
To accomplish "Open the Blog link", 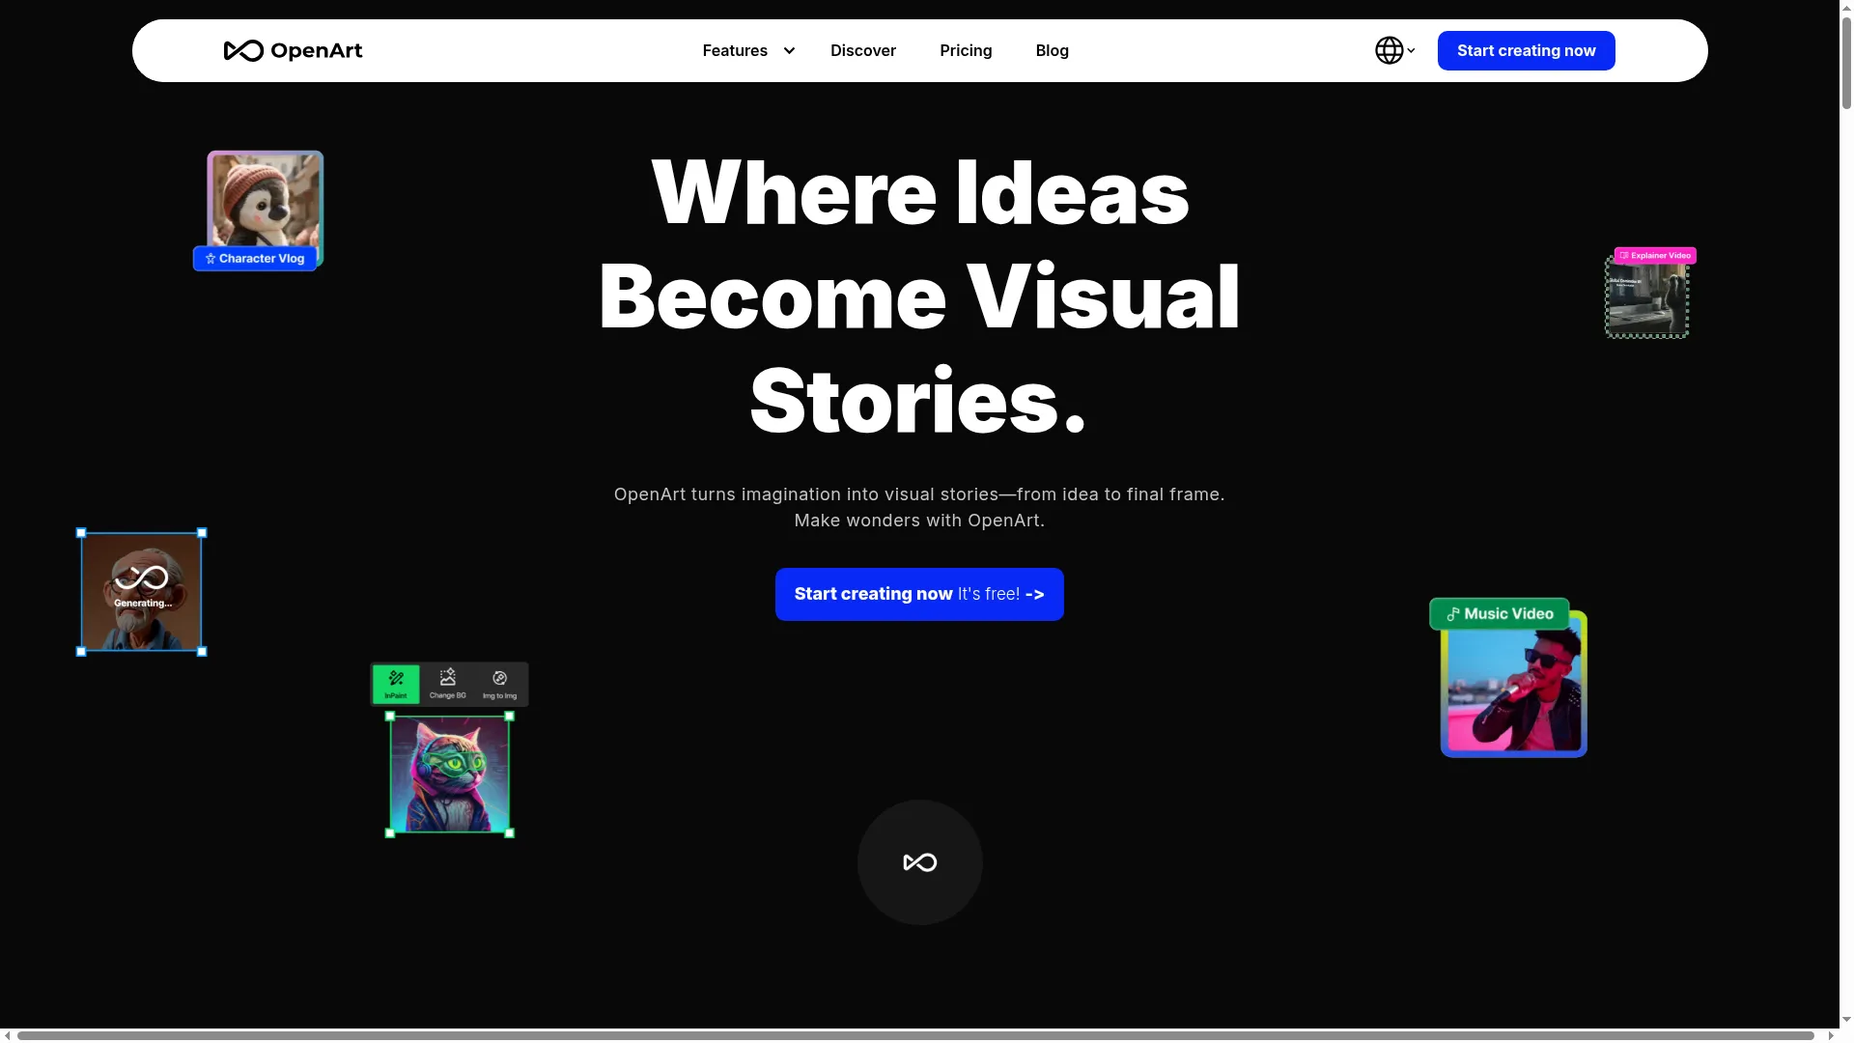I will pos(1052,50).
